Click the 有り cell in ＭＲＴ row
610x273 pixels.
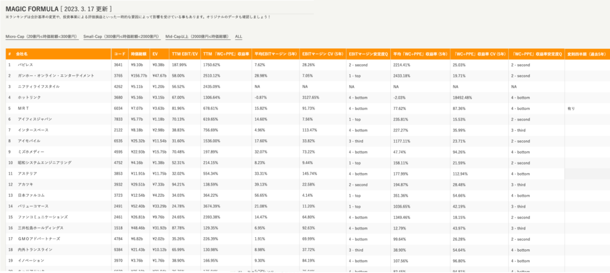(x=571, y=108)
